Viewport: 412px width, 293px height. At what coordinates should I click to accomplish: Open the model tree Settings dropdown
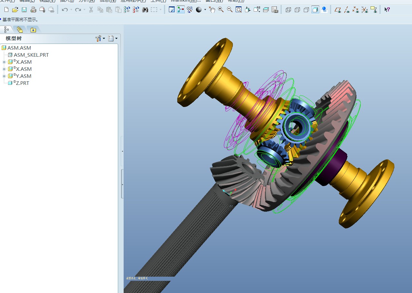[100, 38]
